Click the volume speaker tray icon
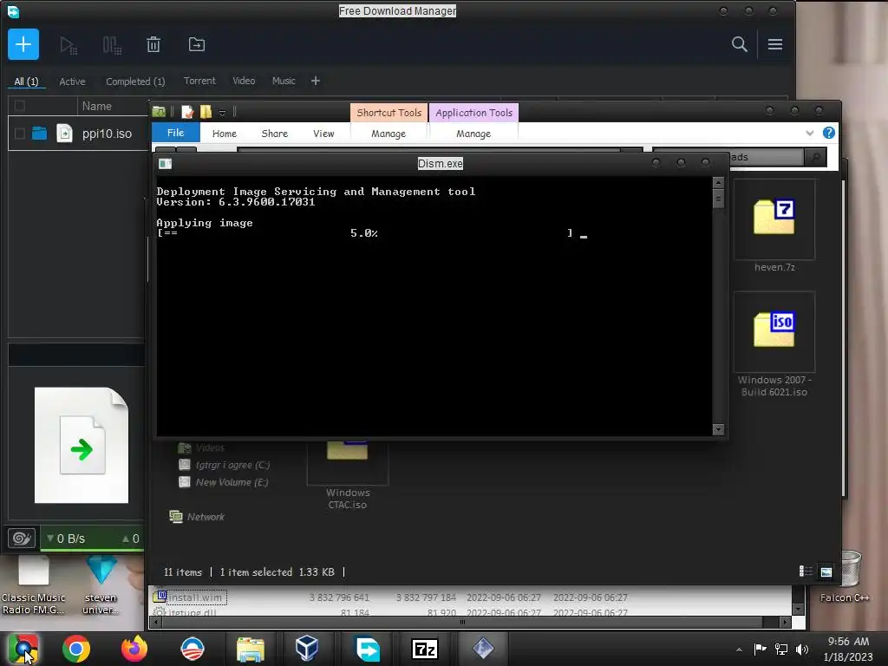This screenshot has width=888, height=666. point(802,649)
